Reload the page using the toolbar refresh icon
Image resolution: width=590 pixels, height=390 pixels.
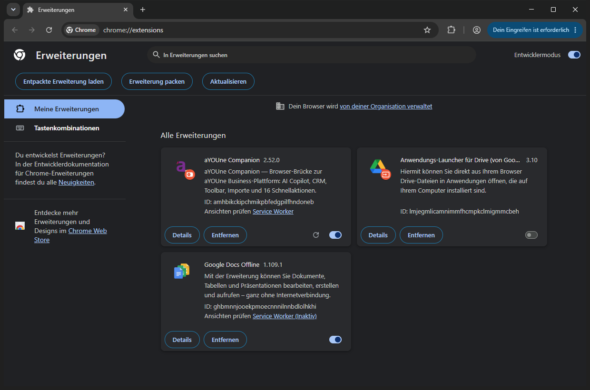(x=49, y=30)
